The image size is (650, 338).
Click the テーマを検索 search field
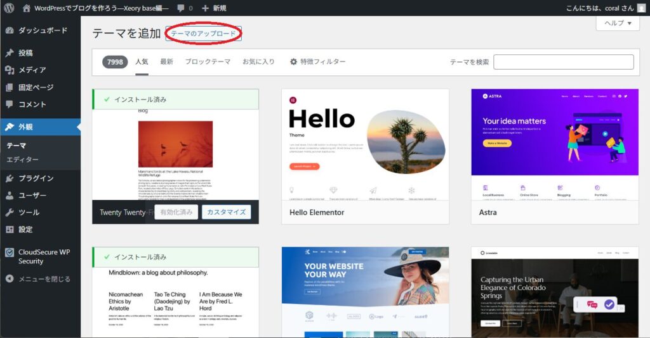pyautogui.click(x=564, y=62)
